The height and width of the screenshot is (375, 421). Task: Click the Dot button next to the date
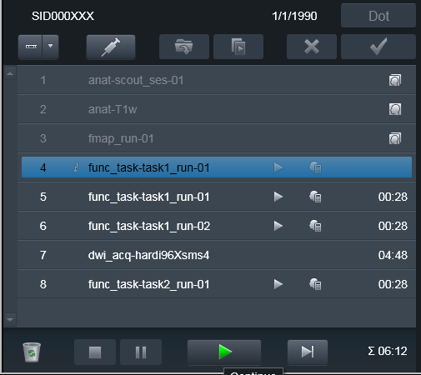[378, 16]
